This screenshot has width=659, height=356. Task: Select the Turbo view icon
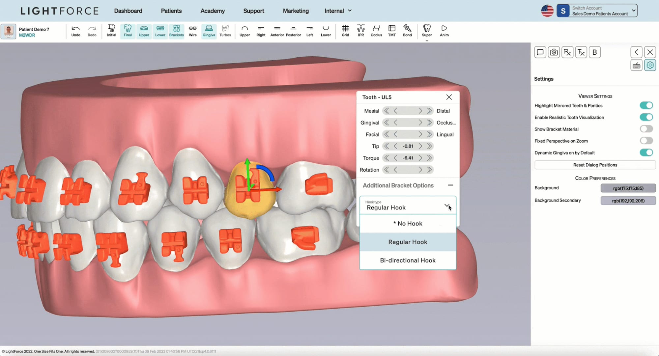coord(225,31)
